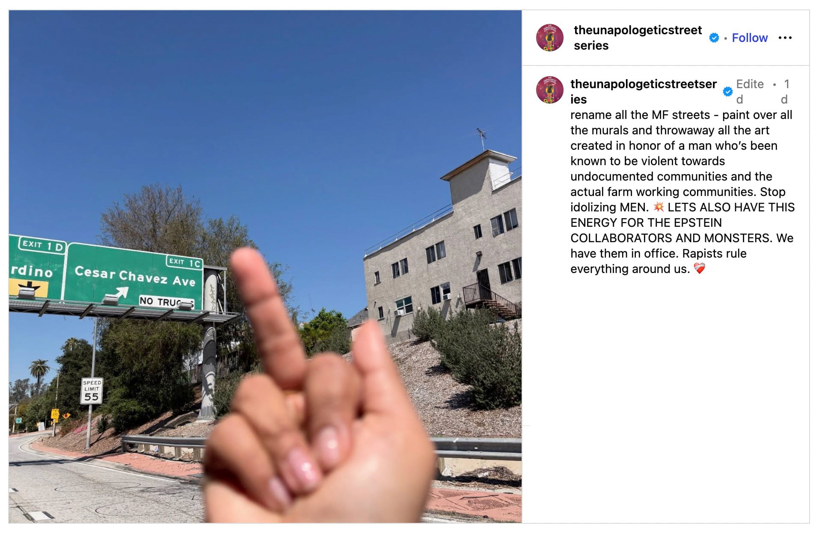Click the 1 d timestamp

tap(786, 92)
